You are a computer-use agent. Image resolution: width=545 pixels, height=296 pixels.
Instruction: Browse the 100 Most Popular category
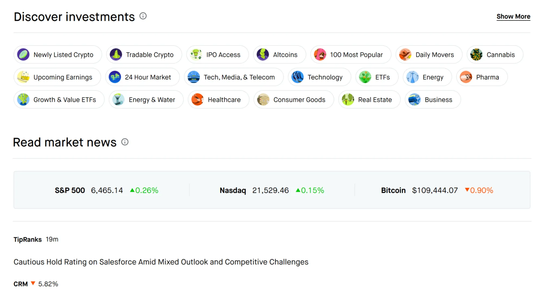point(351,54)
